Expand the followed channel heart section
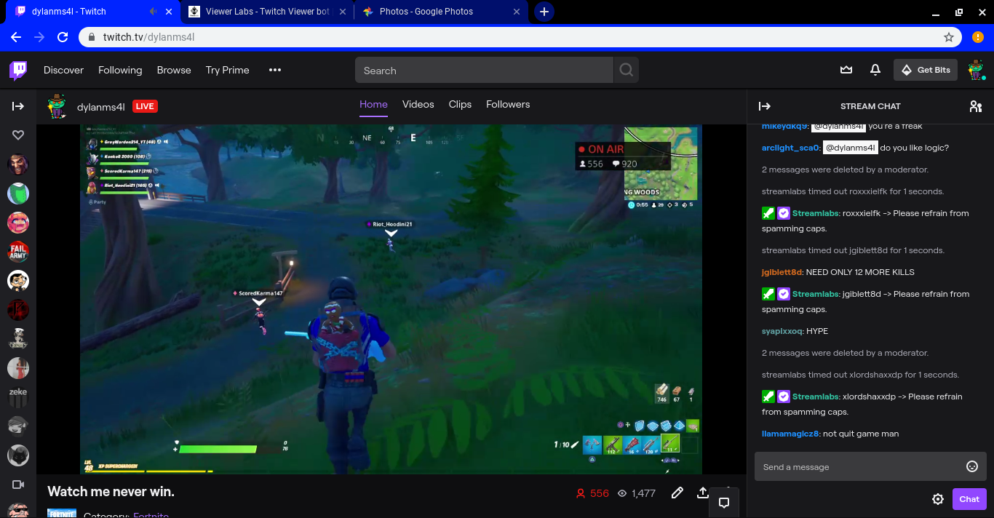This screenshot has height=518, width=994. coord(17,135)
